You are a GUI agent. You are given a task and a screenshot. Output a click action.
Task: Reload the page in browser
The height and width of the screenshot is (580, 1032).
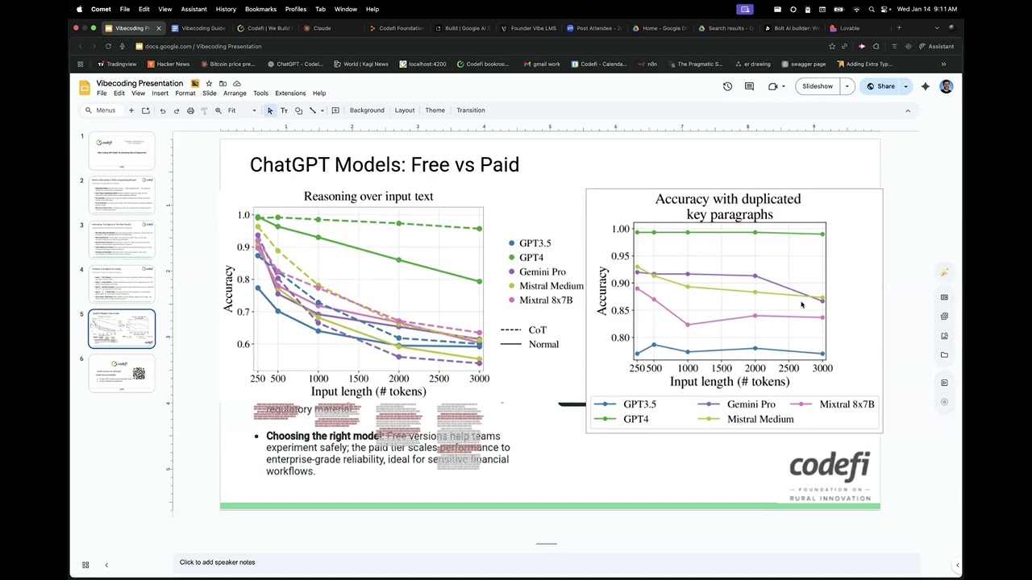108,46
